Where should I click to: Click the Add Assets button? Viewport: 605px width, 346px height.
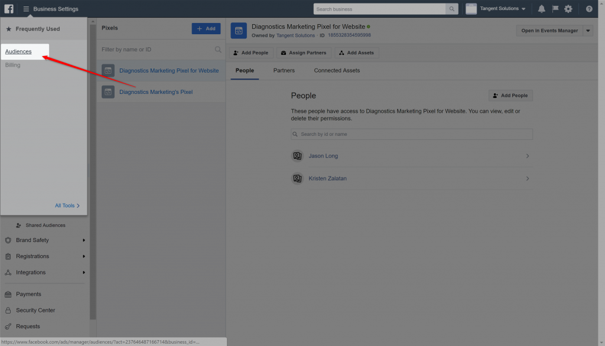[356, 53]
